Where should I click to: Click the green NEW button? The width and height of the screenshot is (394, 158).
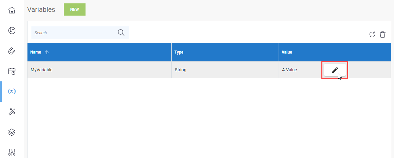pyautogui.click(x=75, y=9)
